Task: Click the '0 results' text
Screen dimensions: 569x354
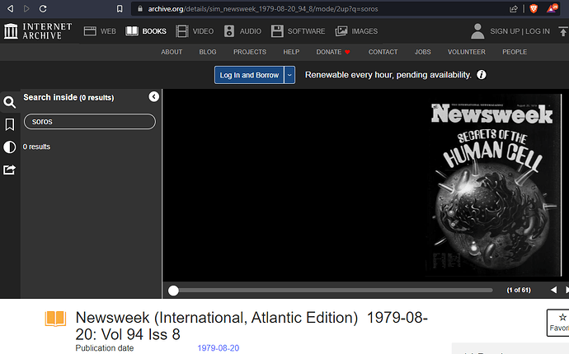Action: [x=36, y=147]
